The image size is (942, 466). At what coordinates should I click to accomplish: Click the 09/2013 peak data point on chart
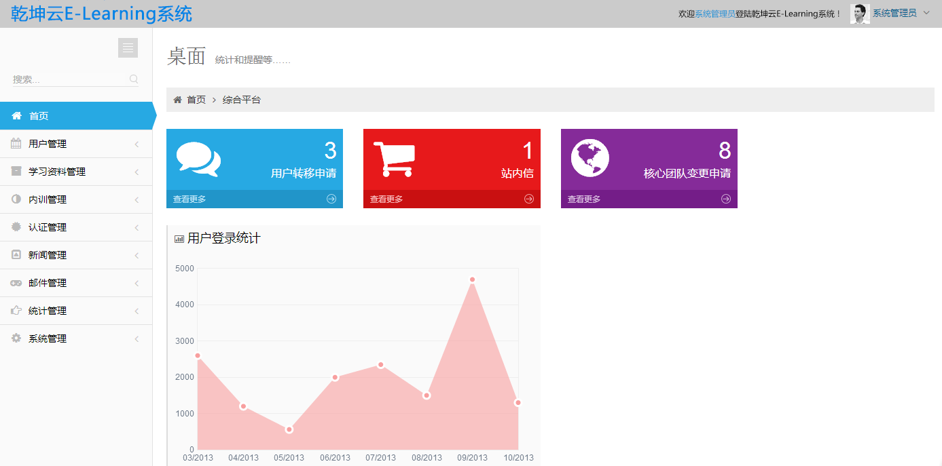[x=472, y=279]
